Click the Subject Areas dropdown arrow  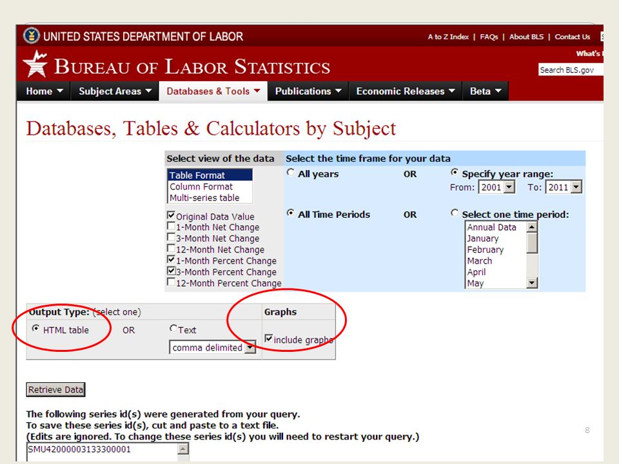click(148, 91)
